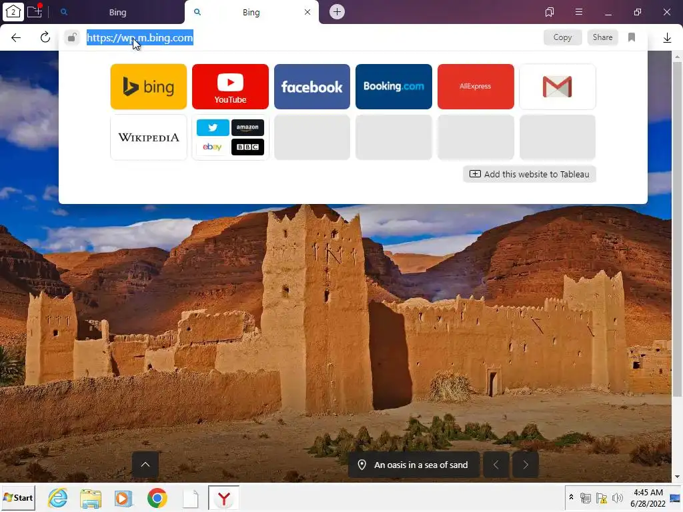Open the Wikipedia tile

pos(149,137)
